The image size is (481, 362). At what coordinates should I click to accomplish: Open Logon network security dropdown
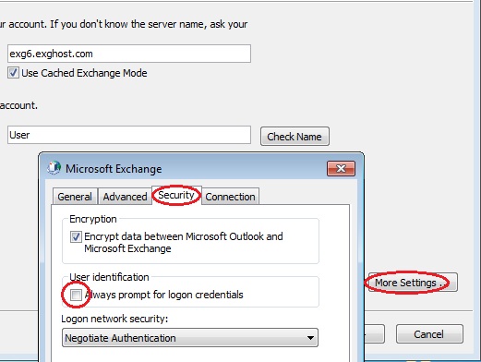click(x=190, y=338)
